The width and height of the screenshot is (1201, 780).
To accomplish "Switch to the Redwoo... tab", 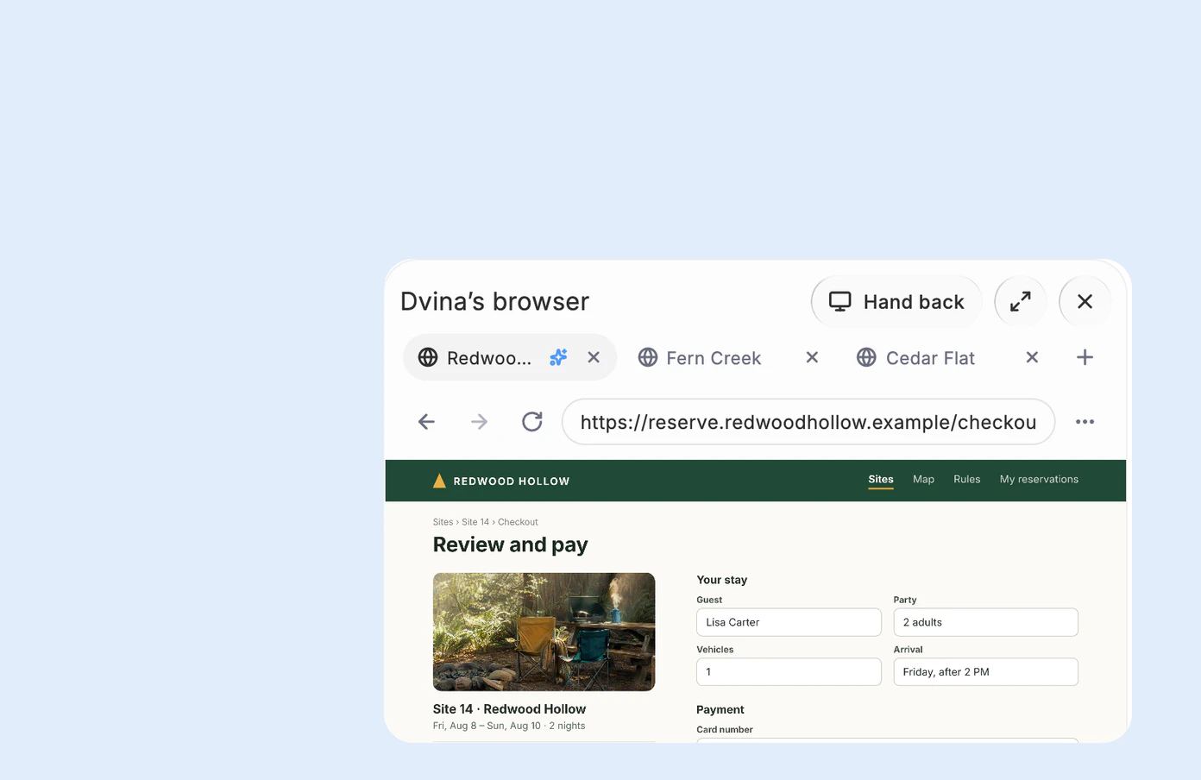I will tap(509, 357).
